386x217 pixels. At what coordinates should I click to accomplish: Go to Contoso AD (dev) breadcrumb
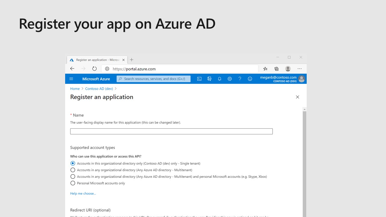pos(99,89)
